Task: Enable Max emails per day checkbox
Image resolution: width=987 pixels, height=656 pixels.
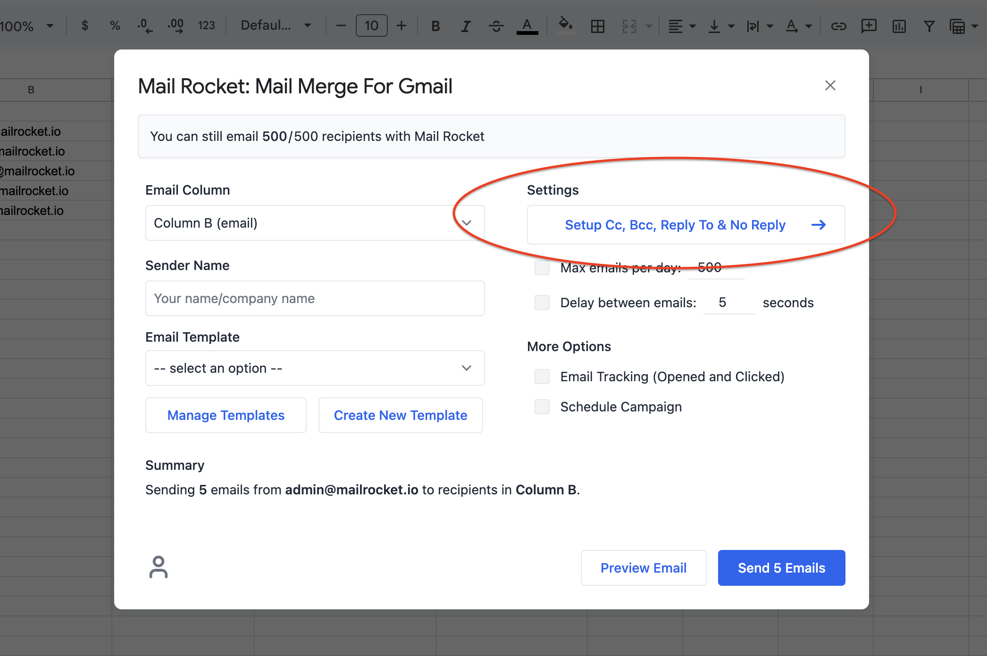Action: [x=542, y=268]
